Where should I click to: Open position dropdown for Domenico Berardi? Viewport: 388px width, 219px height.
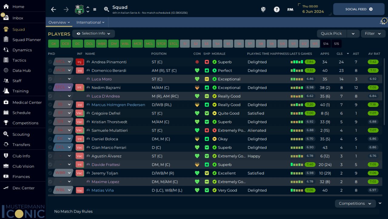pyautogui.click(x=69, y=71)
